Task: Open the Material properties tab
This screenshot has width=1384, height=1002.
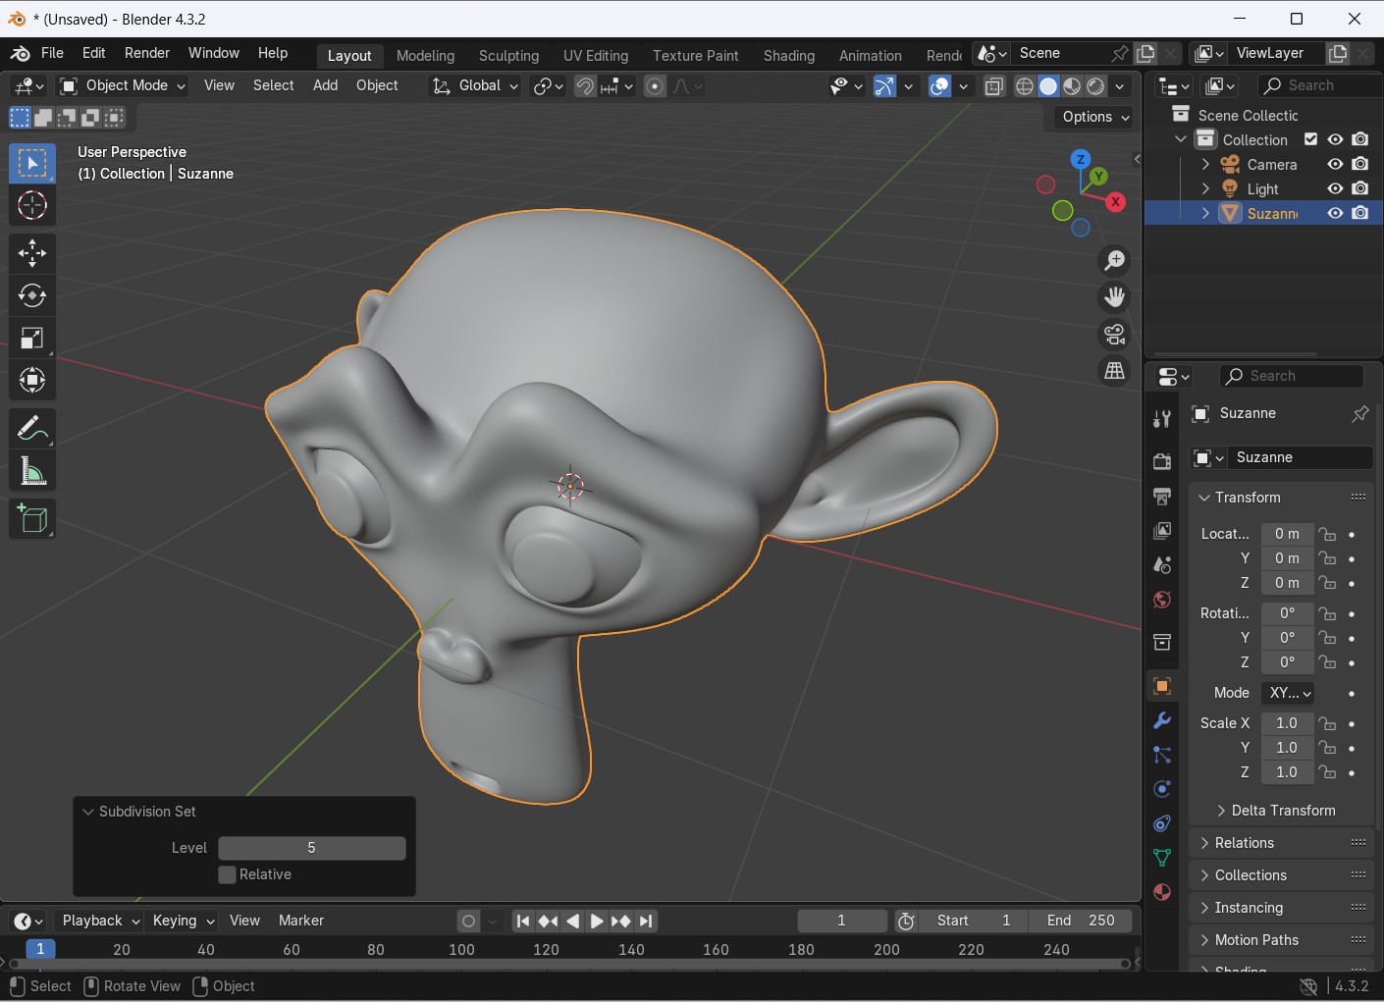Action: (x=1162, y=892)
